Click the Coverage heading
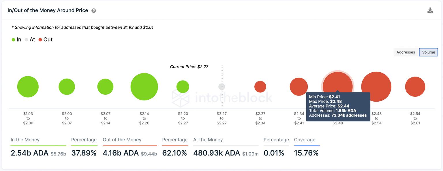This screenshot has width=443, height=171. [x=305, y=140]
